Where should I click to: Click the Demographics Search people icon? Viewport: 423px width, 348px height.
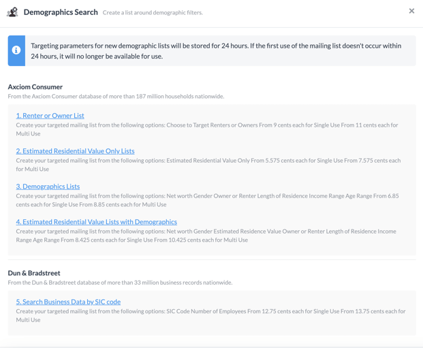(12, 12)
